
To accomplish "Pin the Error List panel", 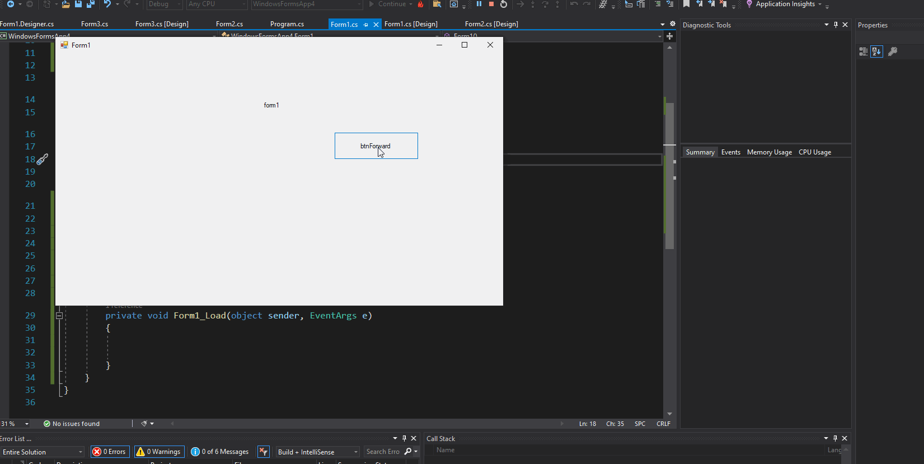I will 404,438.
